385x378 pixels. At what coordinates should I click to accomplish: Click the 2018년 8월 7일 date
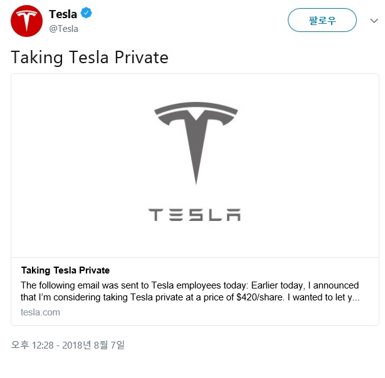click(93, 345)
